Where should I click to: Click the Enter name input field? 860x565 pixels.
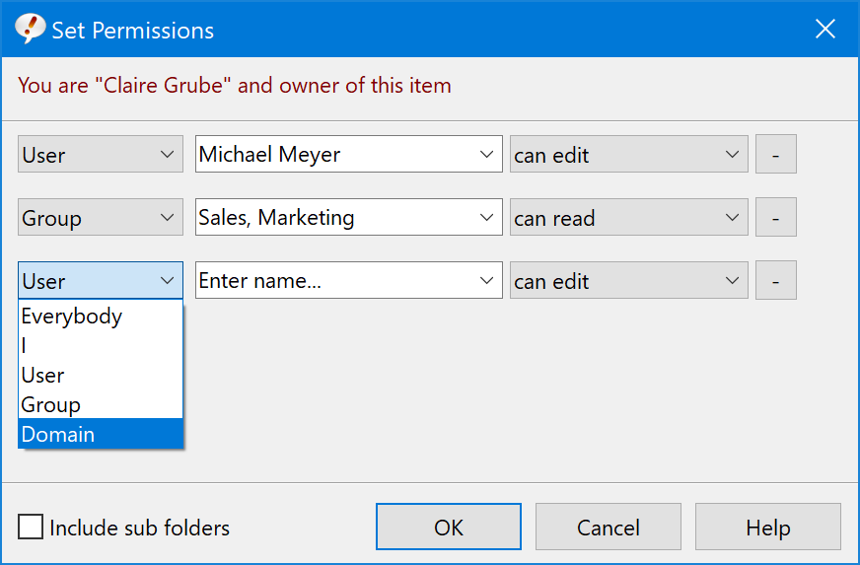[333, 280]
